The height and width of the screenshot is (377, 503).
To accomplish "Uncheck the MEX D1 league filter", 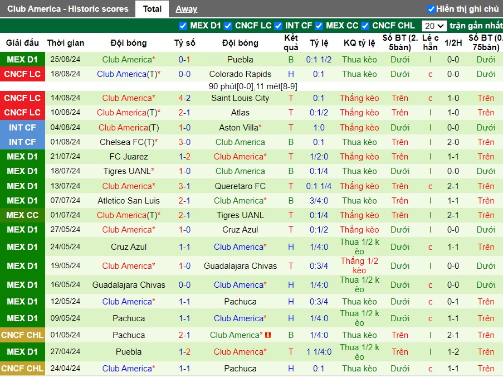I will 183,26.
